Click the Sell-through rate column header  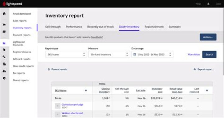tap(122, 90)
